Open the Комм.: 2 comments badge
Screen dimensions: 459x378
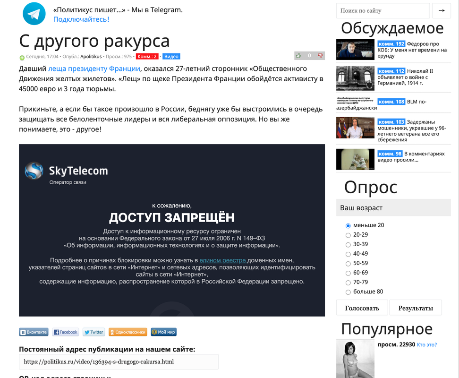(147, 57)
